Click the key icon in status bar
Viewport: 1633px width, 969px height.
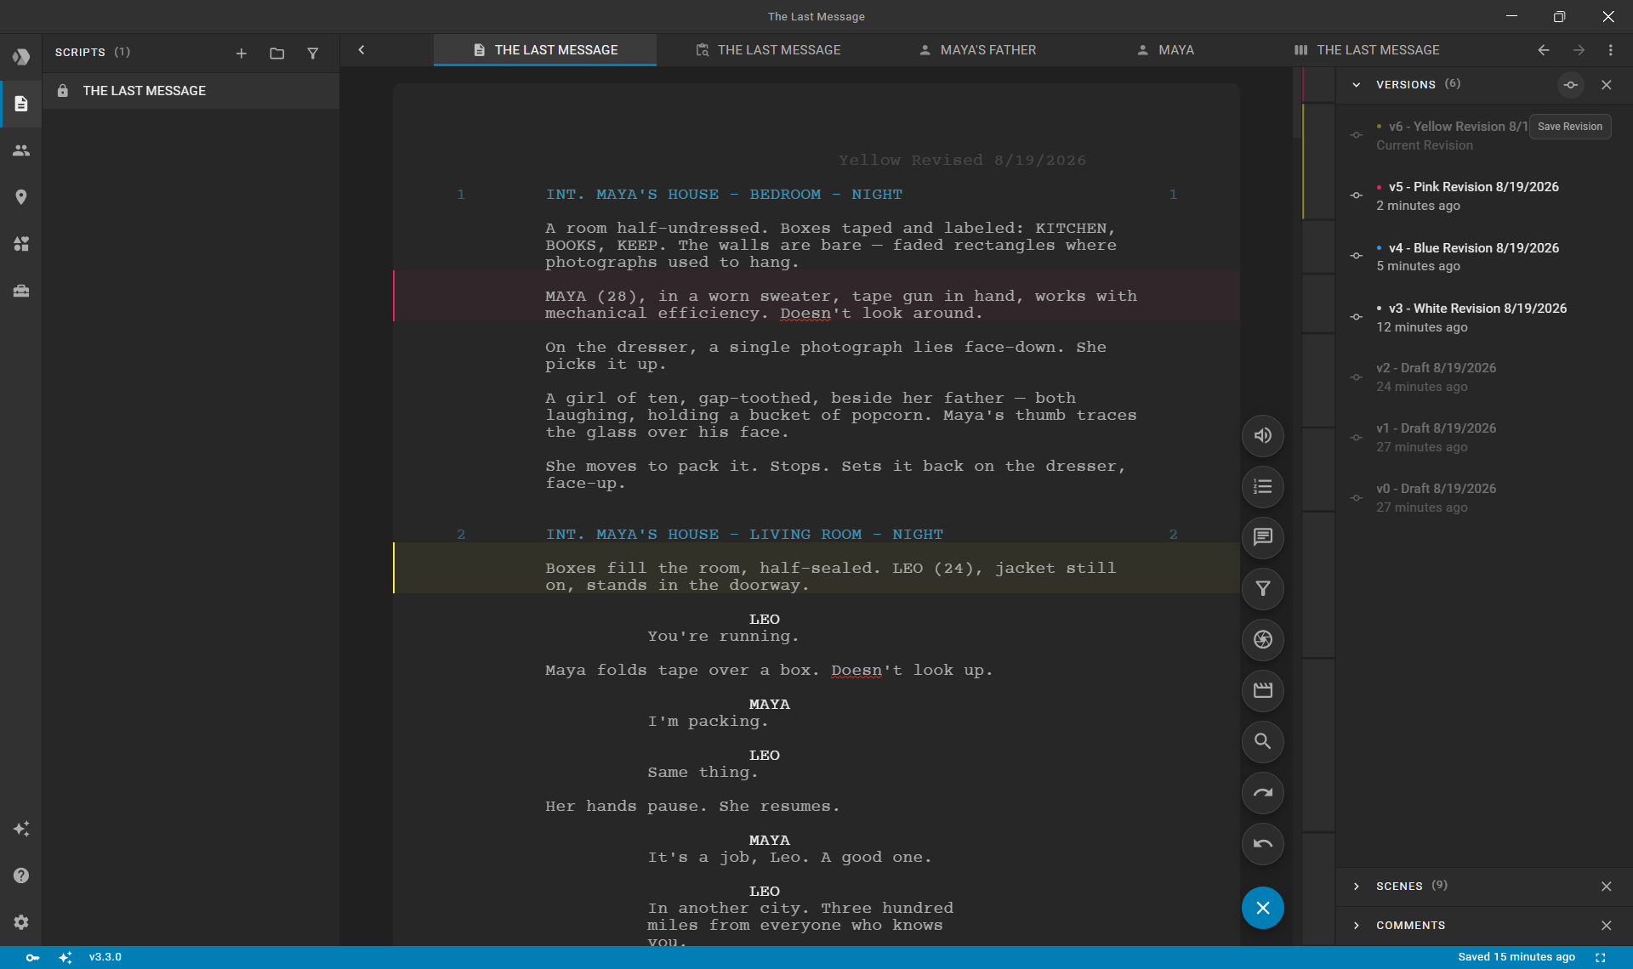click(x=32, y=958)
